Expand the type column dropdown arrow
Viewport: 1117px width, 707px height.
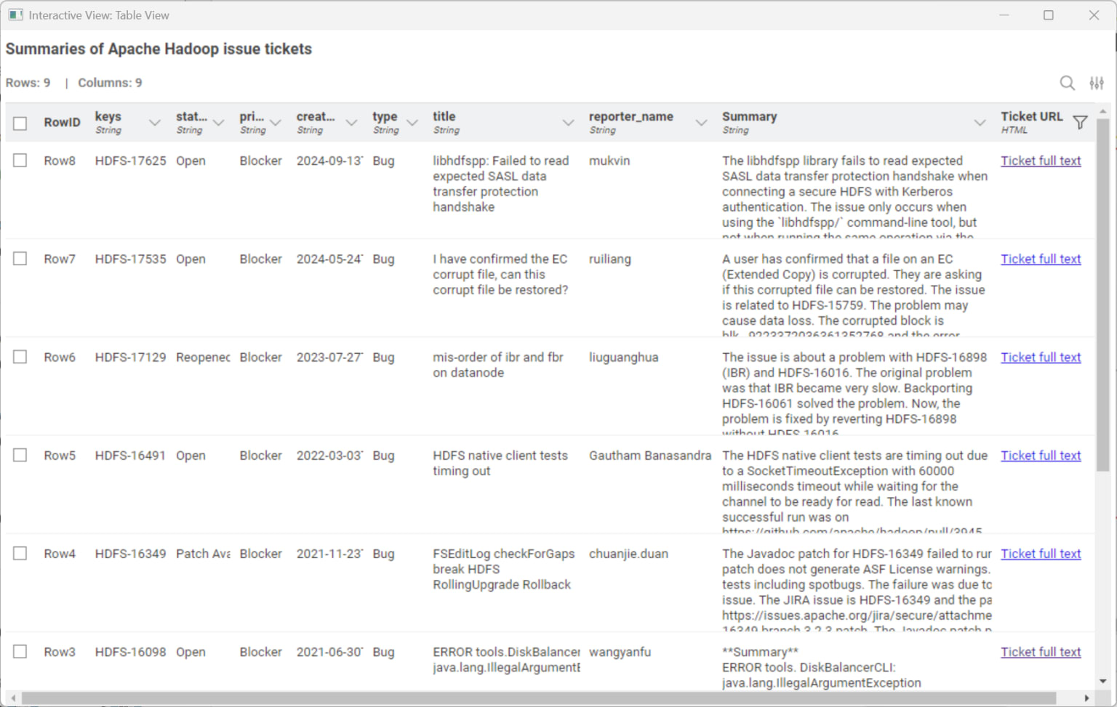[x=412, y=123]
